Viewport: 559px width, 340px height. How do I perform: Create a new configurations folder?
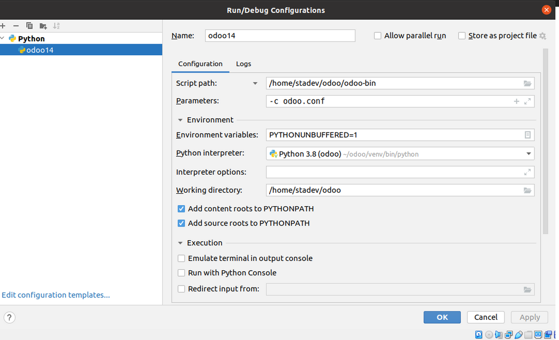43,26
